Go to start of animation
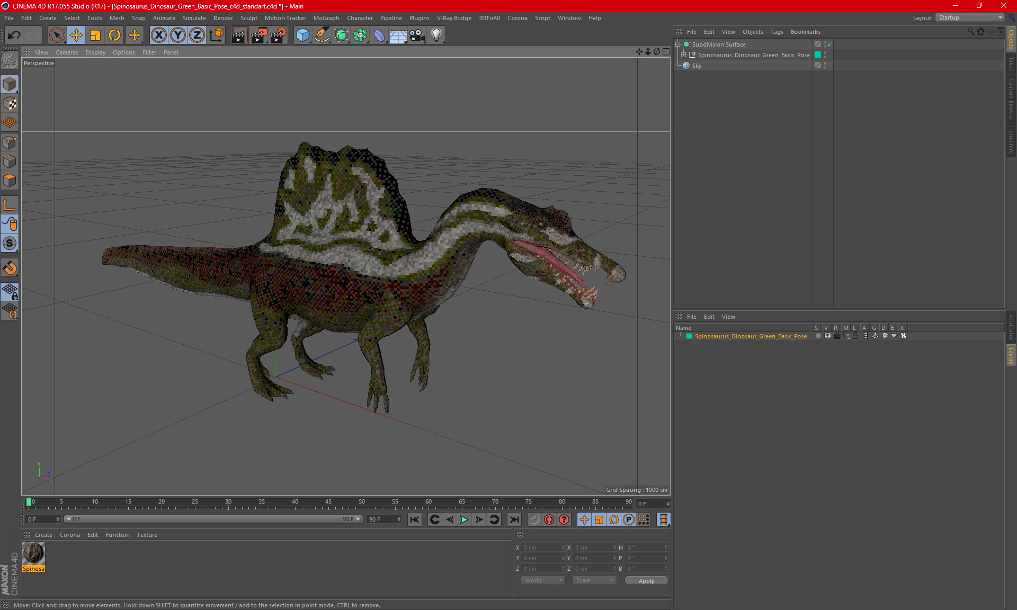 point(415,519)
